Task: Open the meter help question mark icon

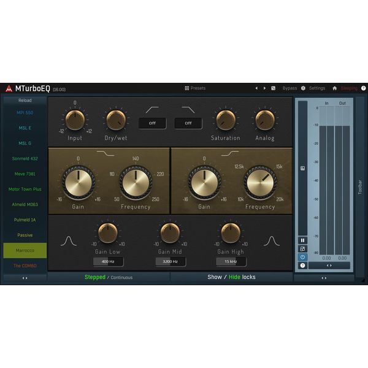Action: pyautogui.click(x=302, y=266)
